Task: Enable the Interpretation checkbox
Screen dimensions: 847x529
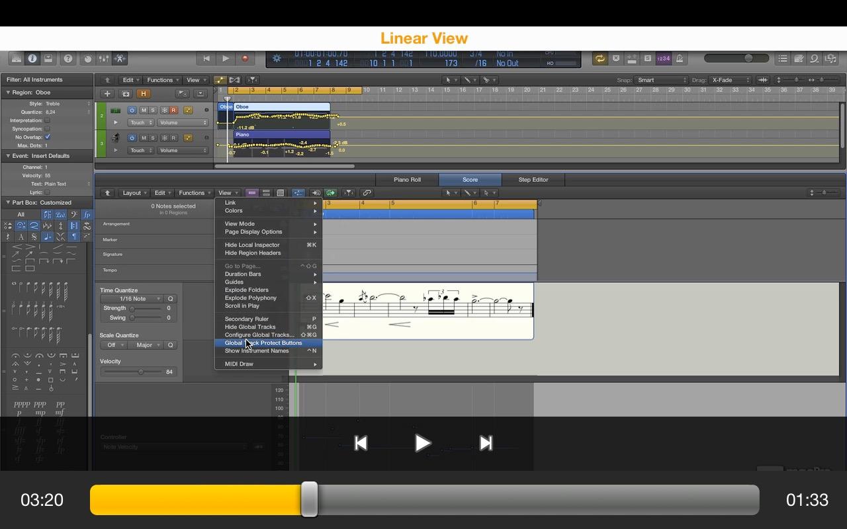Action: (47, 120)
